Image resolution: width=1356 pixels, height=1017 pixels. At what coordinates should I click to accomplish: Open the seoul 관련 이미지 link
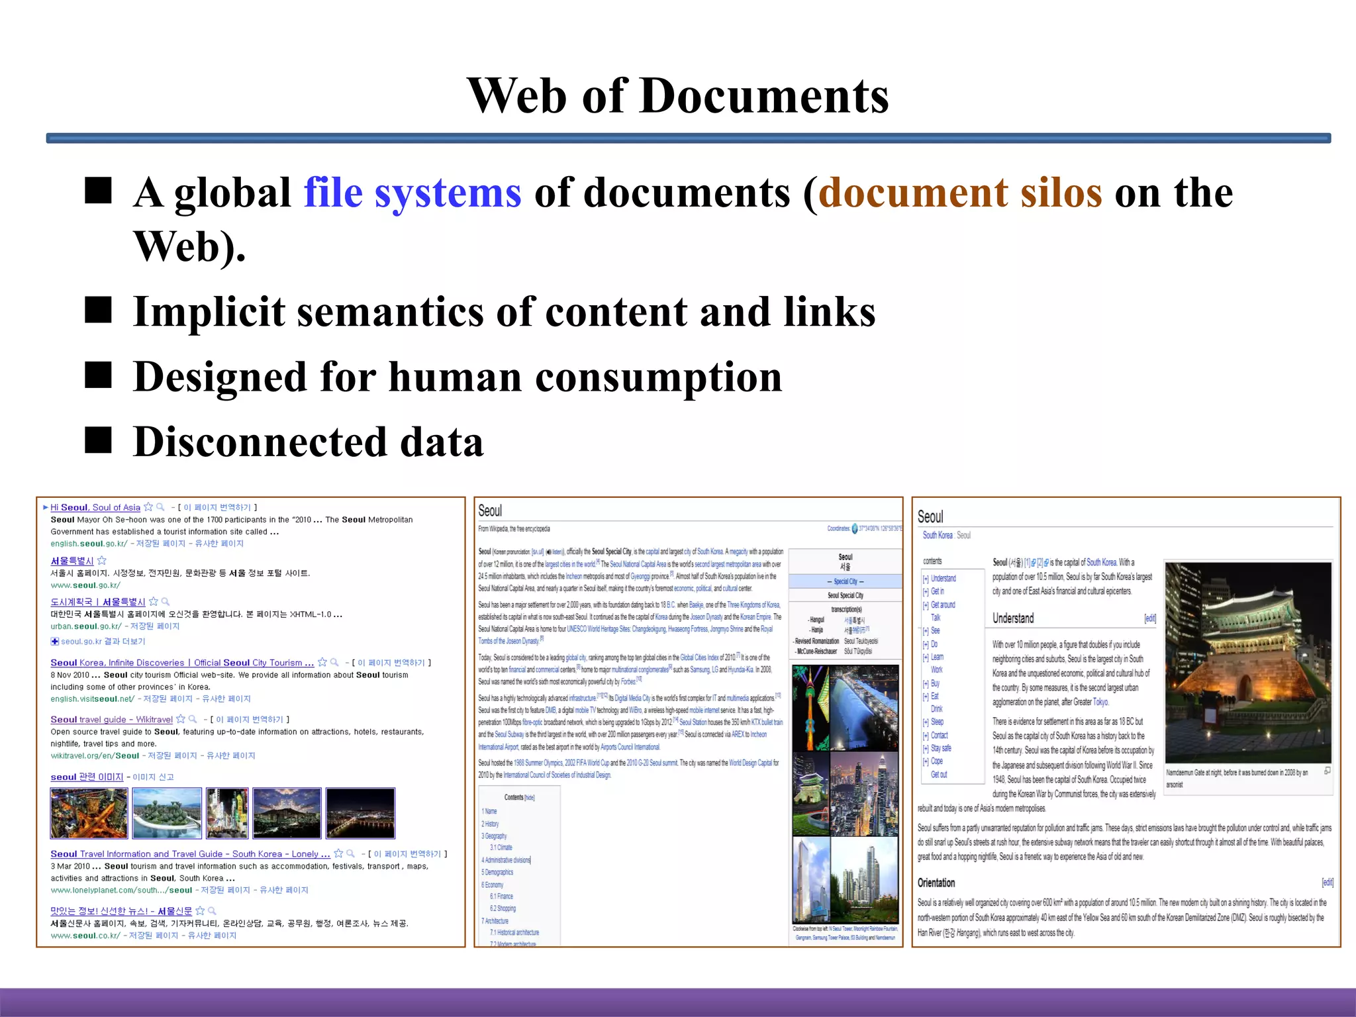pos(87,777)
